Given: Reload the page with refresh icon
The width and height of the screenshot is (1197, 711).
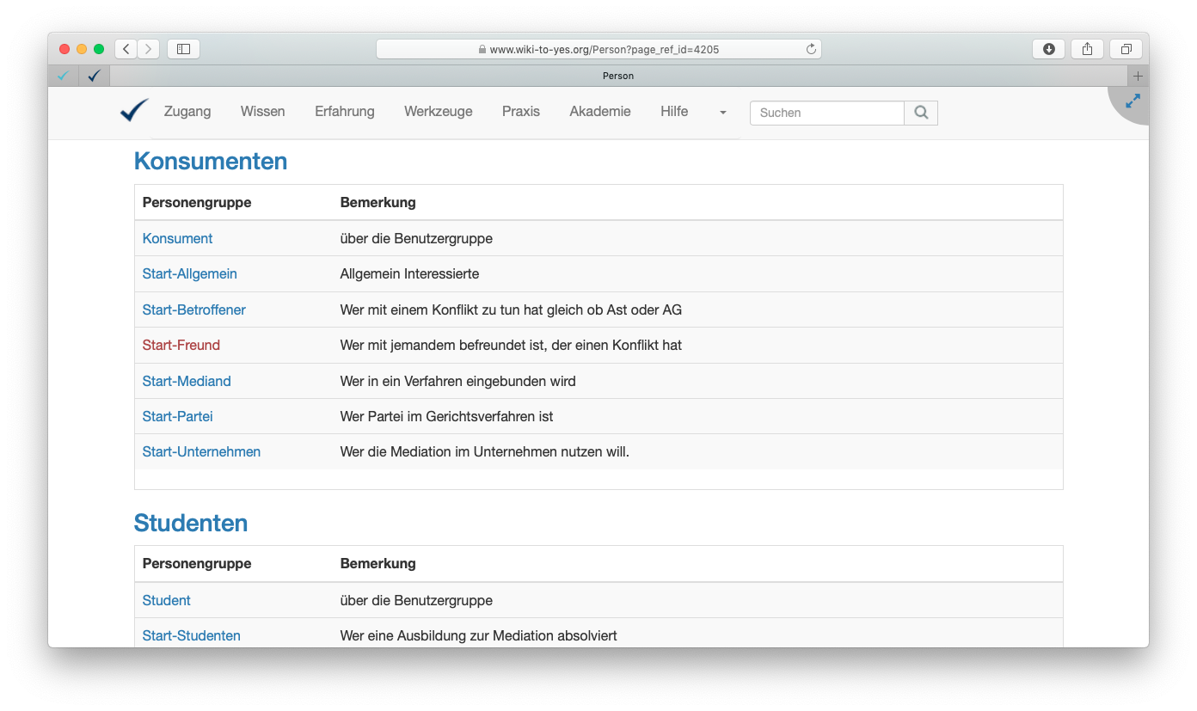Looking at the screenshot, I should (810, 49).
